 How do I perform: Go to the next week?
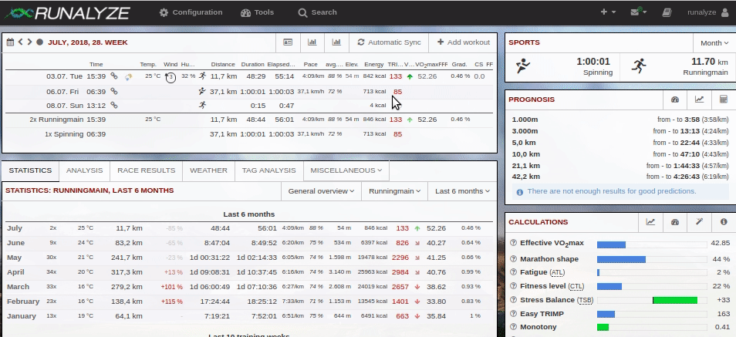pos(29,42)
